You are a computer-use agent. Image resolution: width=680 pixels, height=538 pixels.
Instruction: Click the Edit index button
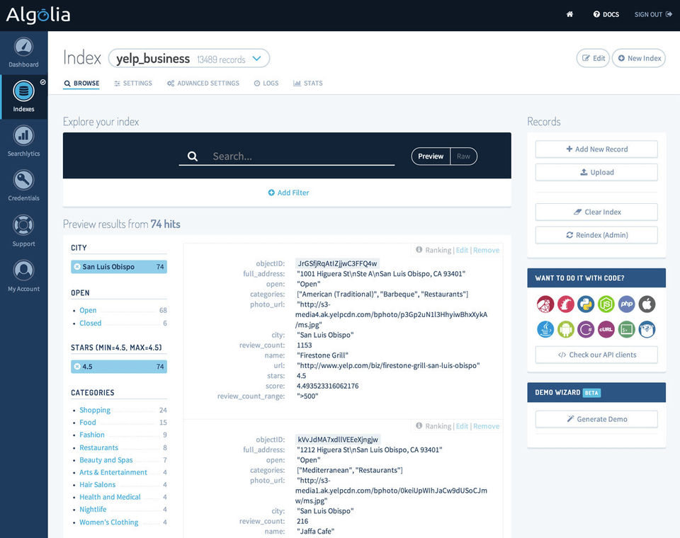click(594, 58)
